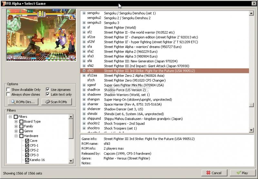This screenshot has height=179, width=258.
Task: Click the game list scrollbar thumb
Action: pyautogui.click(x=251, y=105)
